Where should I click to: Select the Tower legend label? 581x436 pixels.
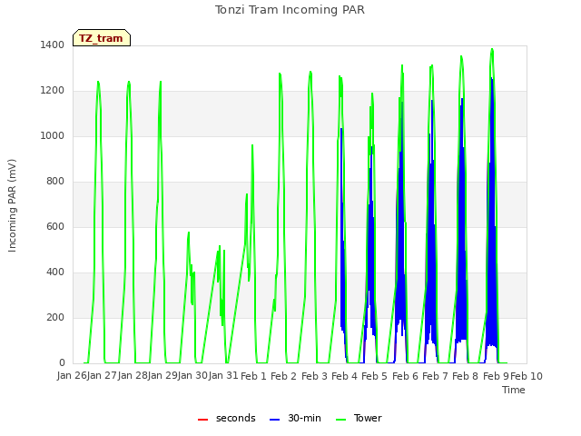368,418
